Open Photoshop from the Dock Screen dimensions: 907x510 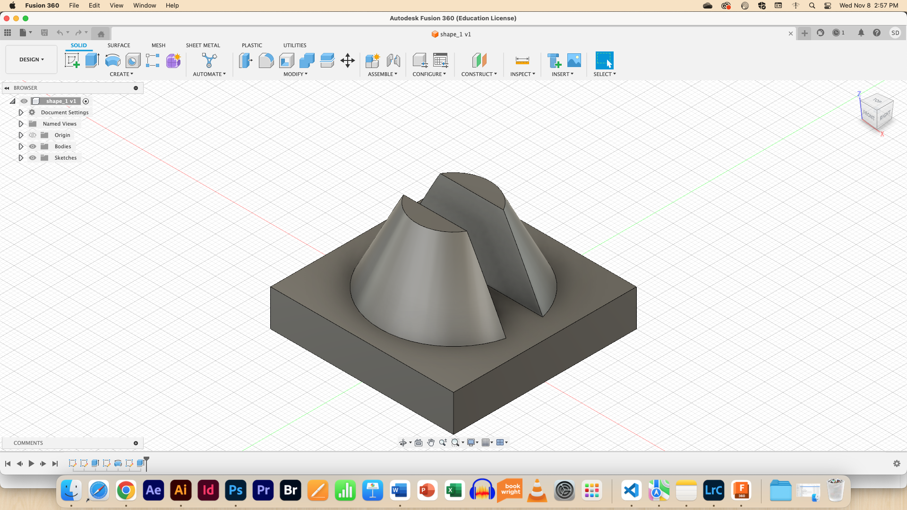(x=236, y=490)
